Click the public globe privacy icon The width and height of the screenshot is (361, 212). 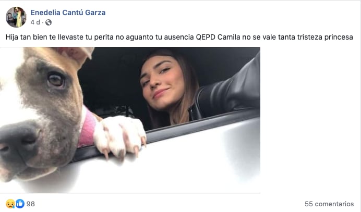point(49,22)
